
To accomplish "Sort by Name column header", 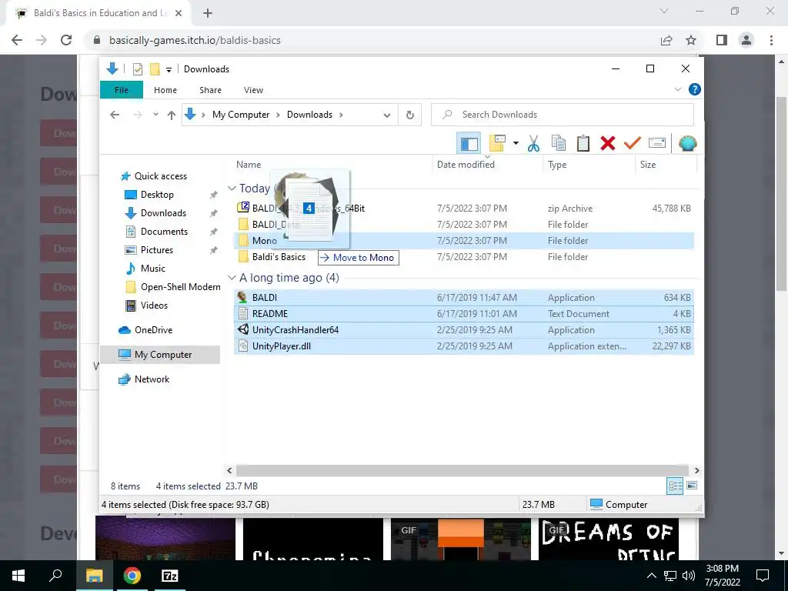I will 332,165.
